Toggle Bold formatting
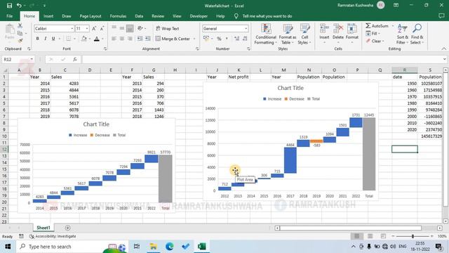The width and height of the screenshot is (449, 253). (37, 39)
